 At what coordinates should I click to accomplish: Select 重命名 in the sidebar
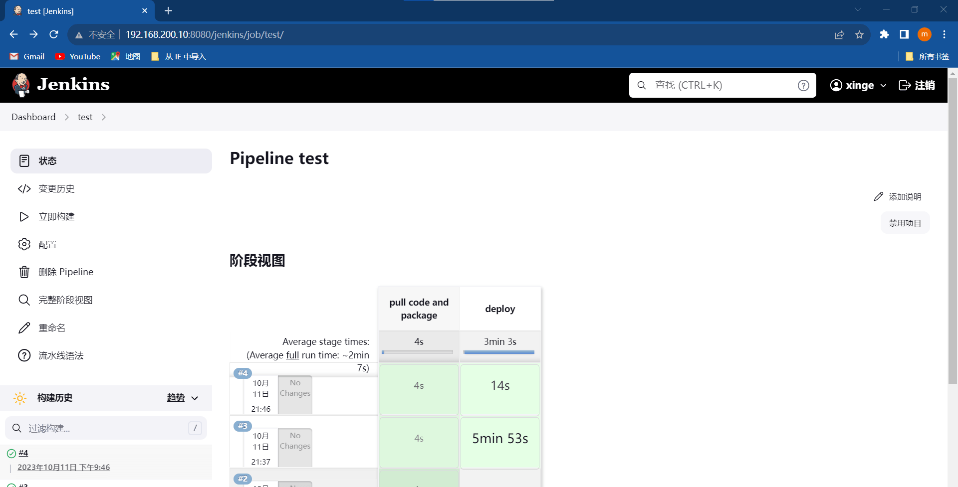(111, 328)
